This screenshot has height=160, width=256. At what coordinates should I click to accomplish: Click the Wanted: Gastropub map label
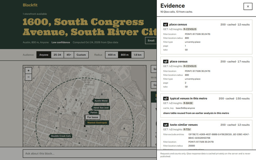tap(97, 123)
